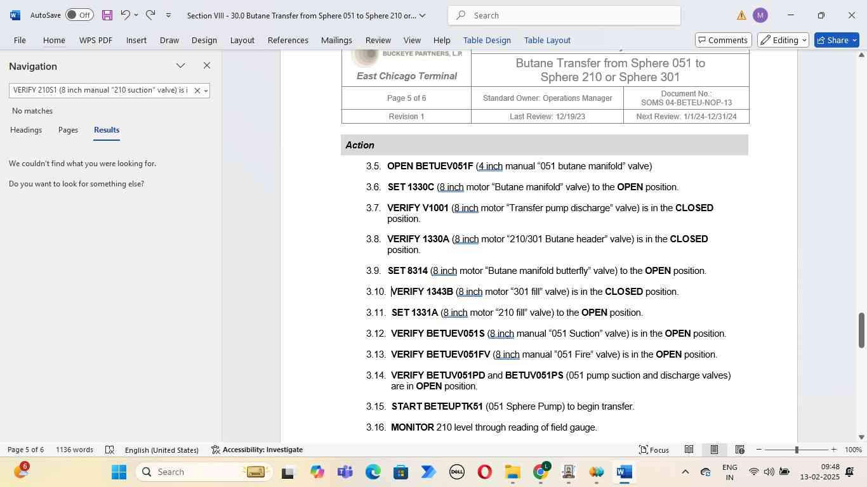Open the Comments pane

coord(723,40)
